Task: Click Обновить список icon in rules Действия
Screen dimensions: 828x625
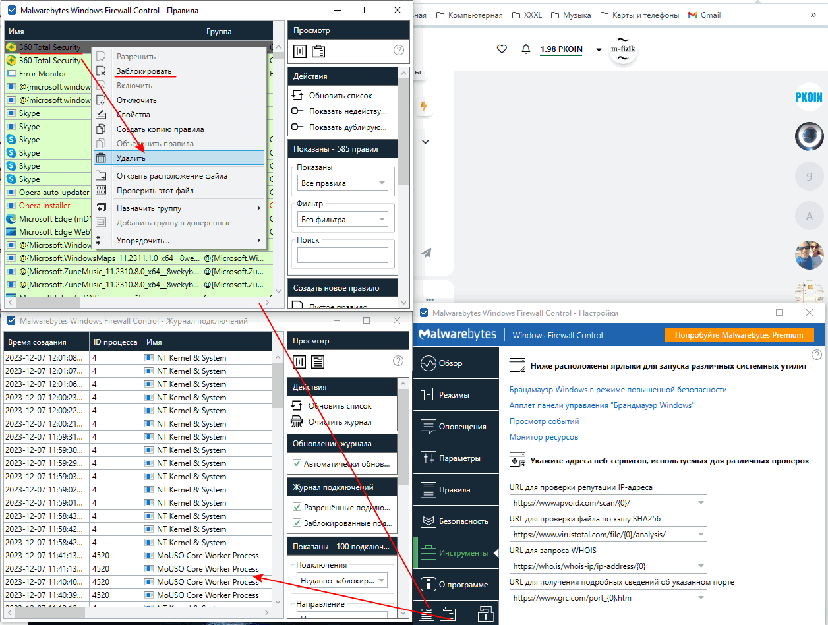Action: [298, 95]
